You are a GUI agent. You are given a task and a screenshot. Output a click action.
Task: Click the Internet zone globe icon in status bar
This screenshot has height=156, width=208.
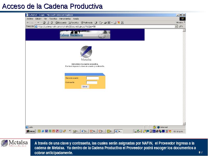pyautogui.click(x=158, y=127)
